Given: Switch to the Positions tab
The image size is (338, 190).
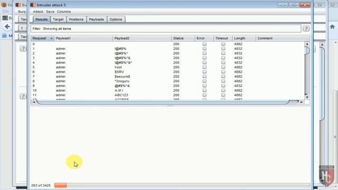Looking at the screenshot, I should pyautogui.click(x=76, y=20).
